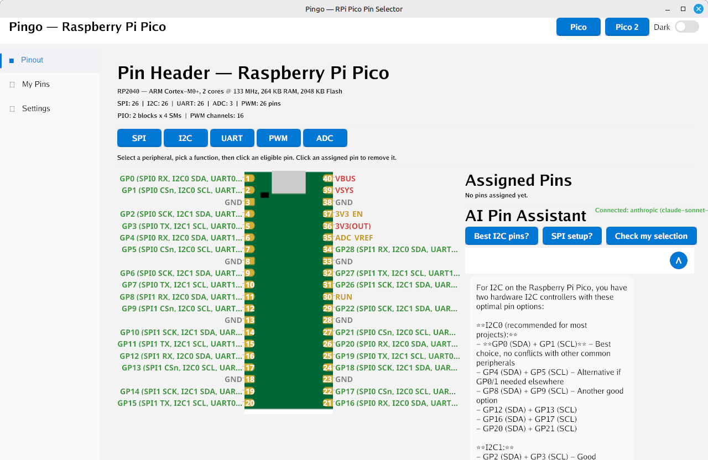Click pin 16 pad for GP12

[x=249, y=356]
